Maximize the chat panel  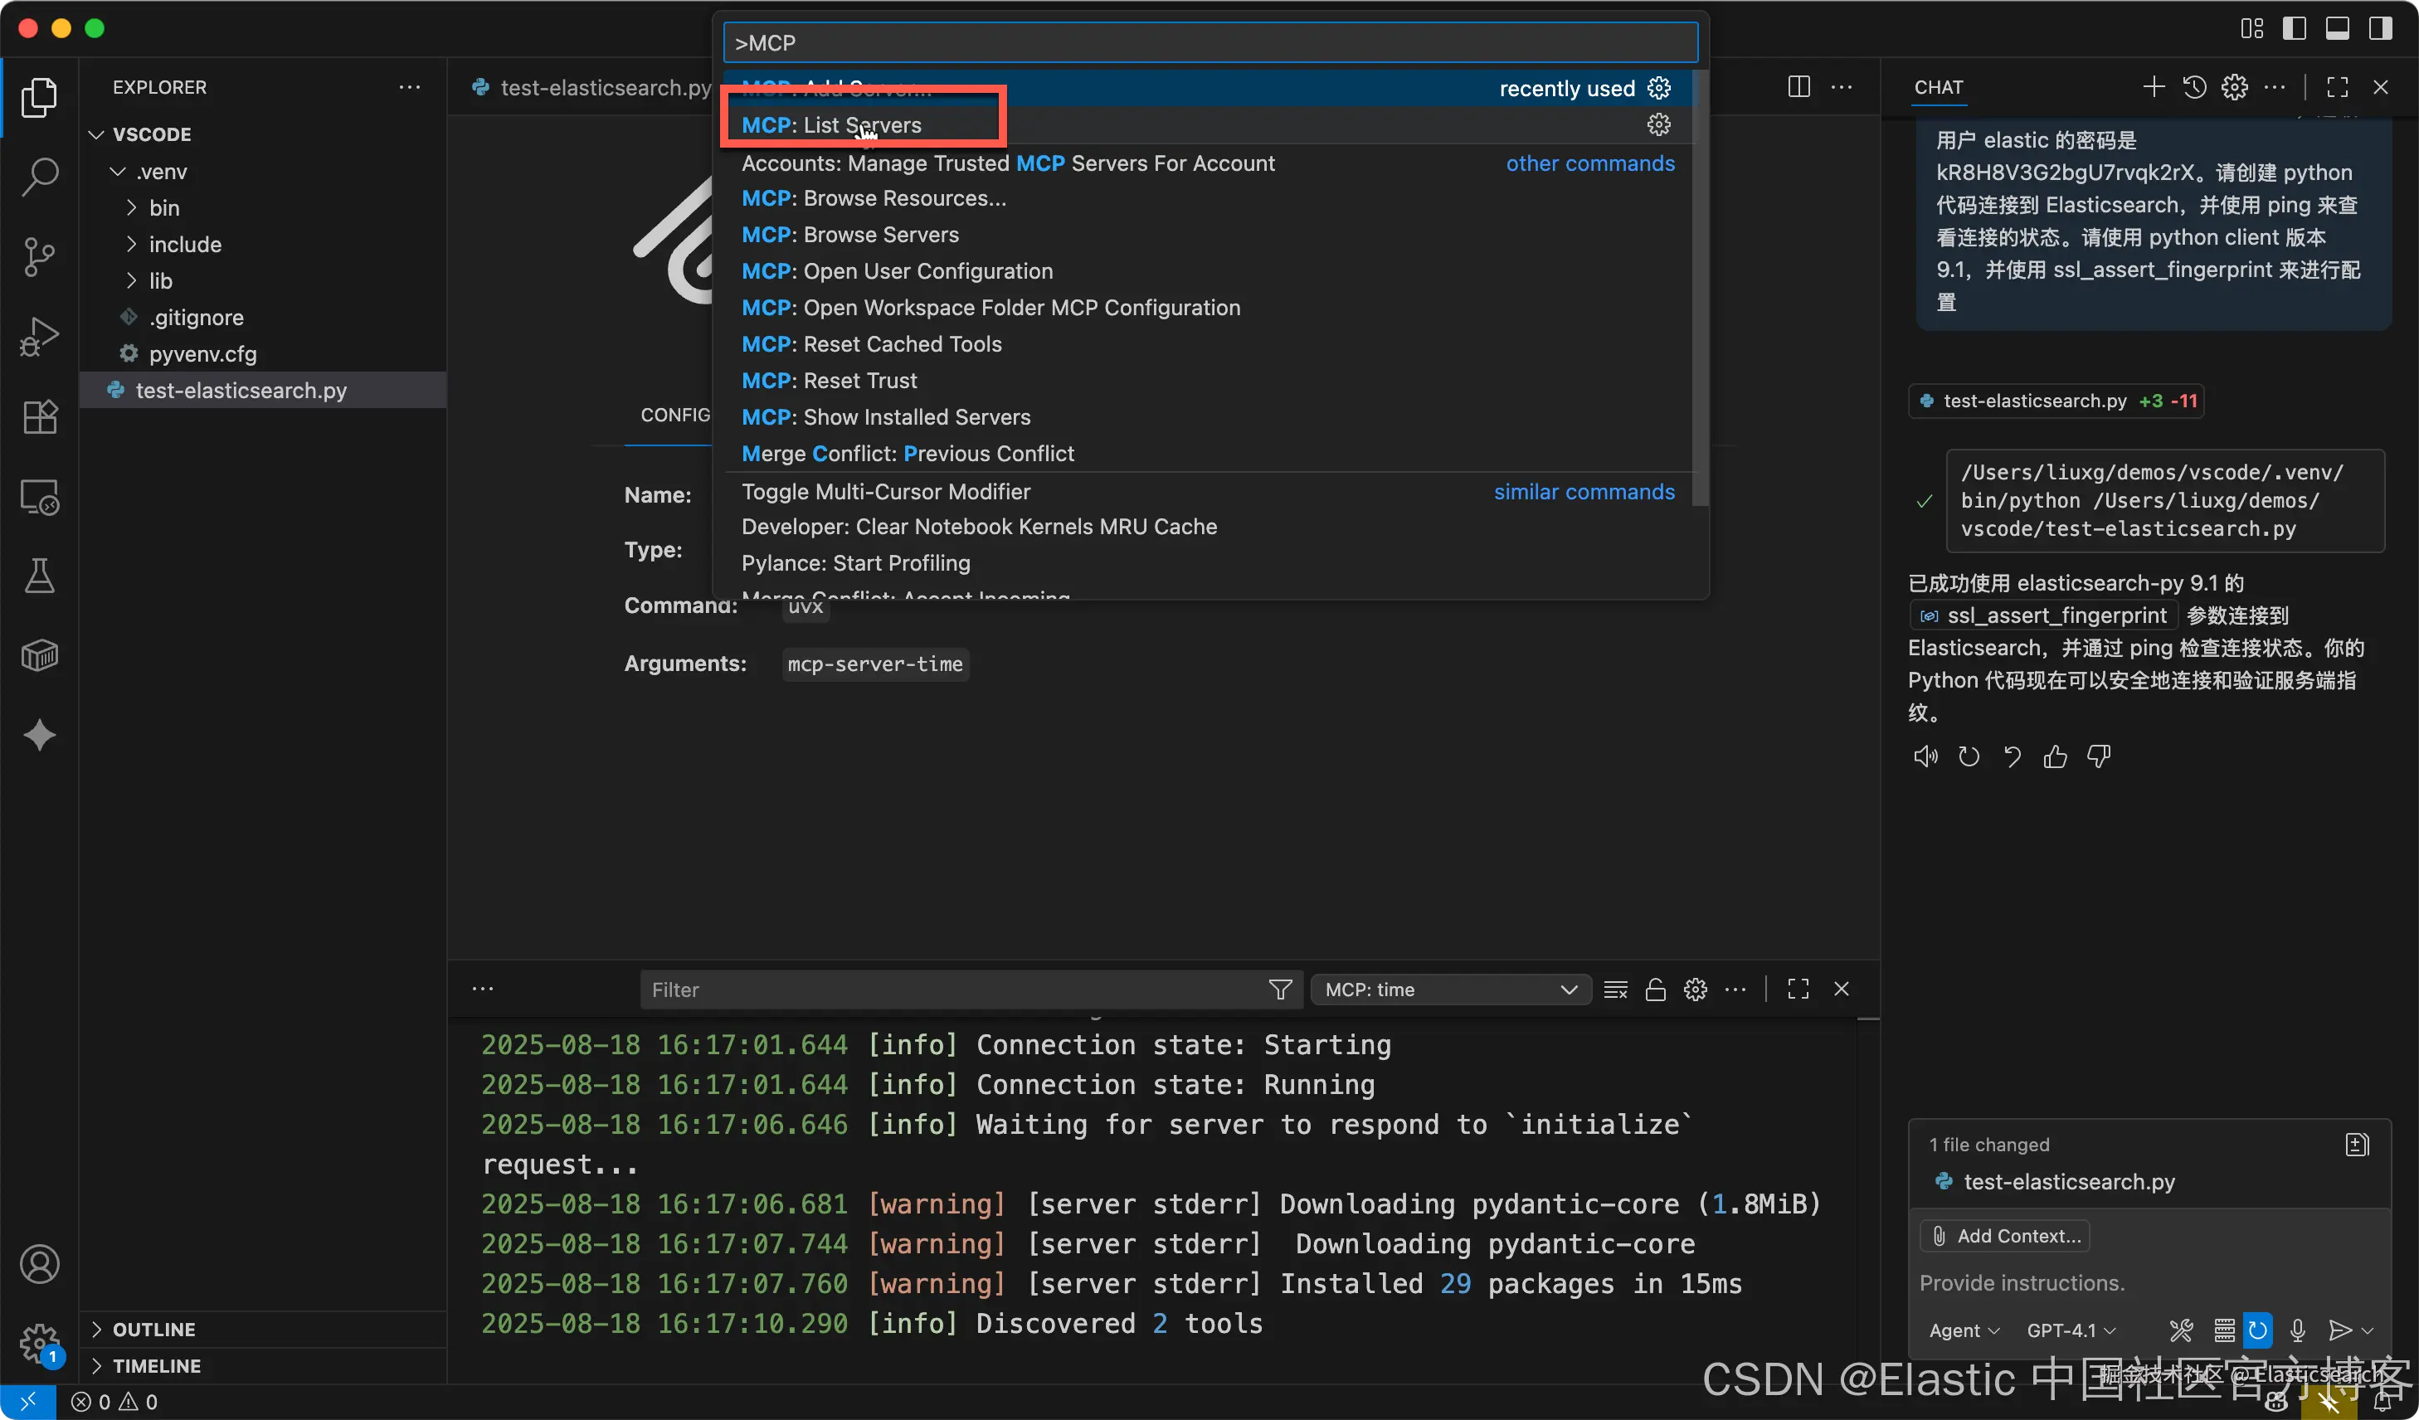point(2338,87)
